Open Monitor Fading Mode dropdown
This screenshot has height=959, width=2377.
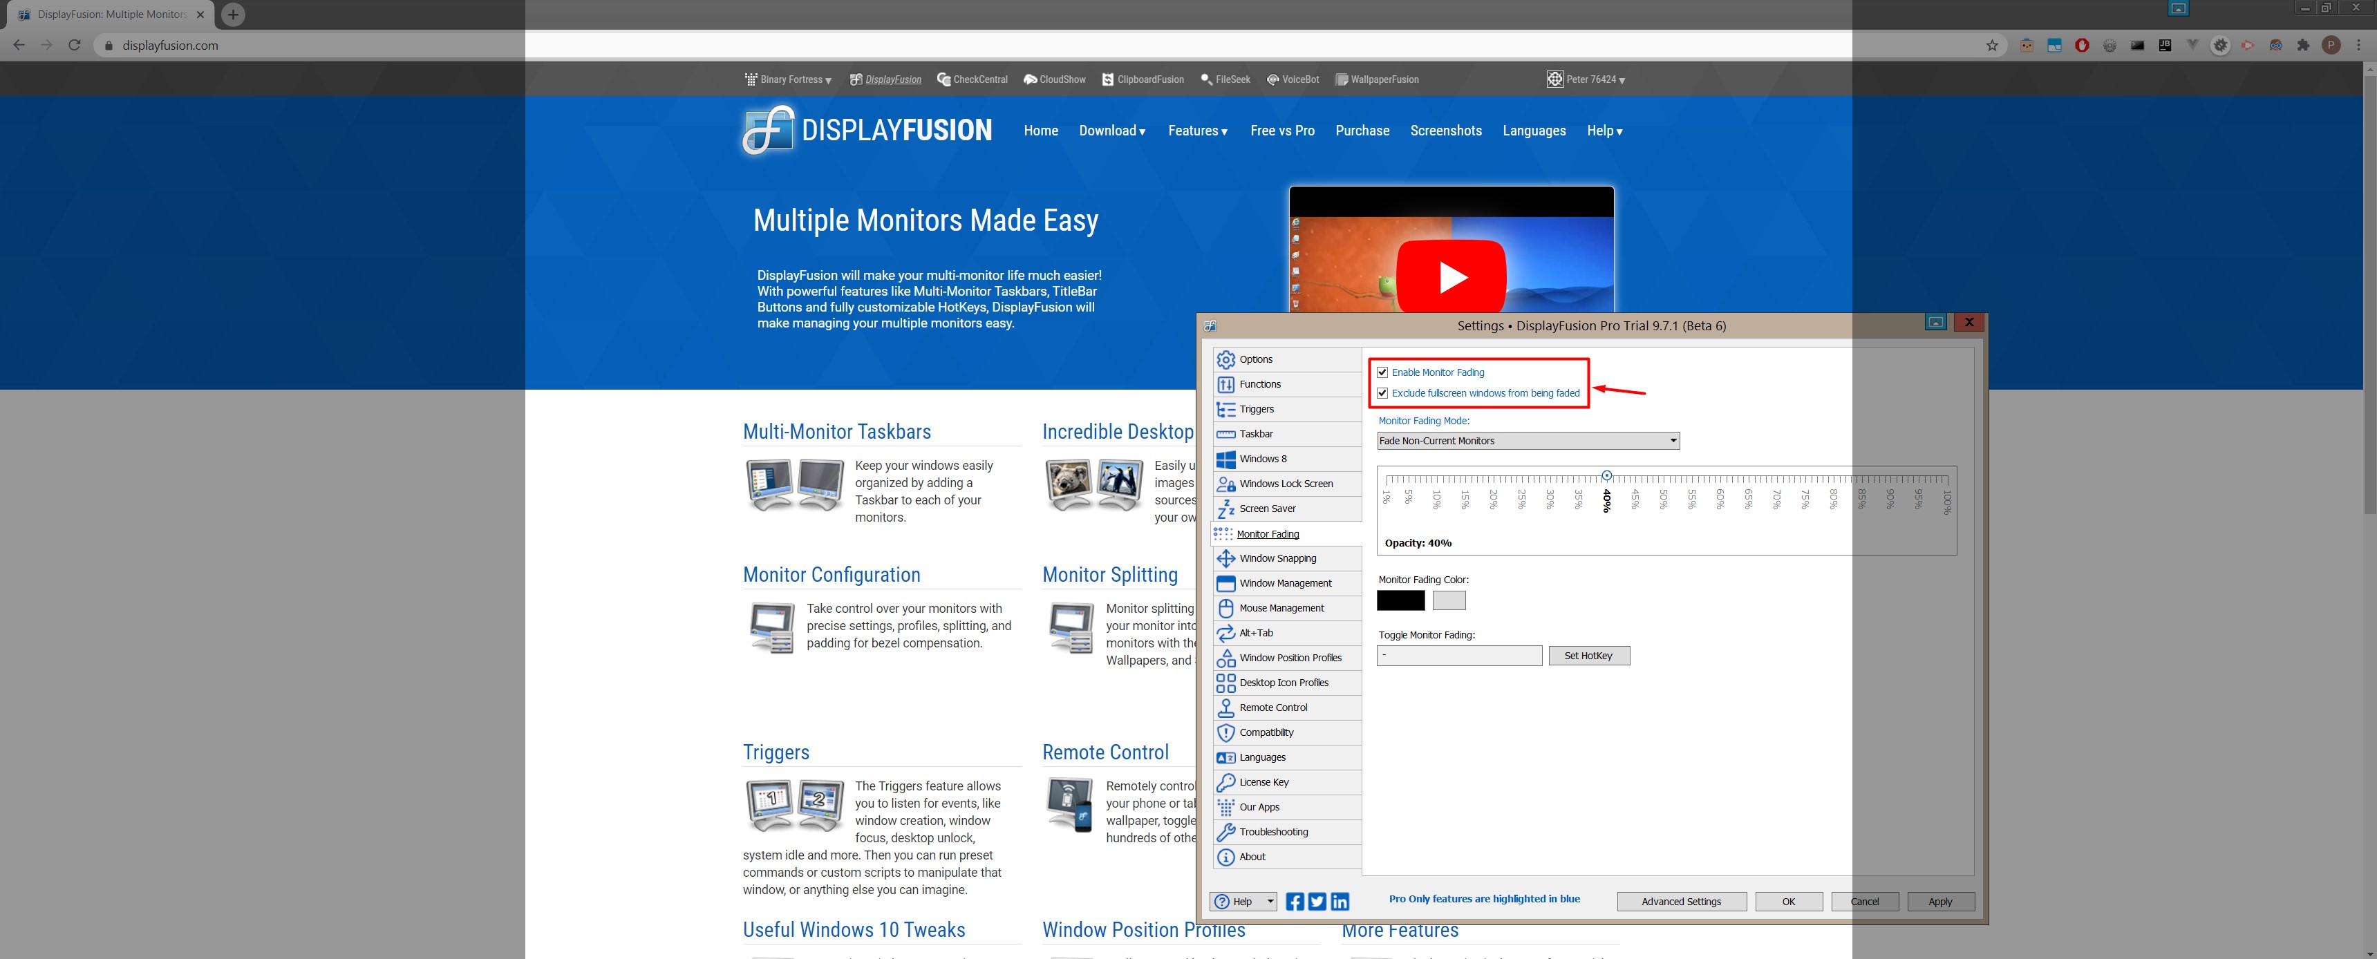coord(1527,441)
